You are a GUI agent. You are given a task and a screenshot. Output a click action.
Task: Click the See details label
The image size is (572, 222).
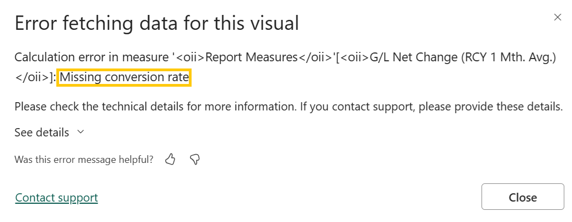(x=42, y=133)
